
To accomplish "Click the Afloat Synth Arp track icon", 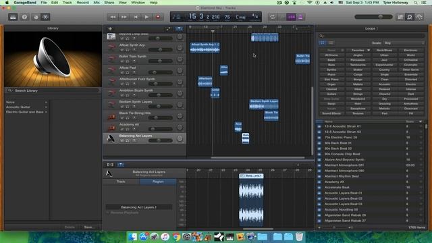I will pos(111,47).
